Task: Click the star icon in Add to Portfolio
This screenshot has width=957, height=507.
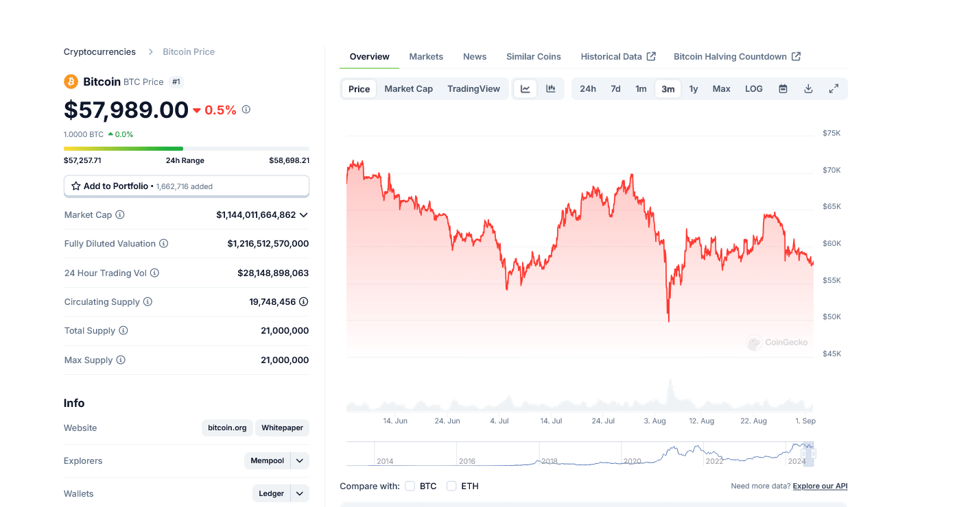Action: (x=76, y=186)
